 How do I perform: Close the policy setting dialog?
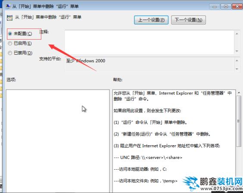(237, 6)
